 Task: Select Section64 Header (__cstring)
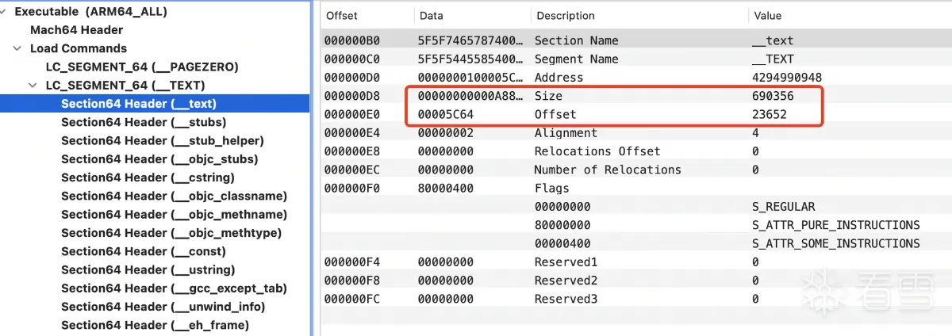(x=148, y=178)
